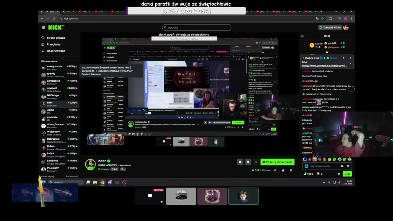Click the notification bell icon
The width and height of the screenshot is (393, 221).
coord(240,162)
